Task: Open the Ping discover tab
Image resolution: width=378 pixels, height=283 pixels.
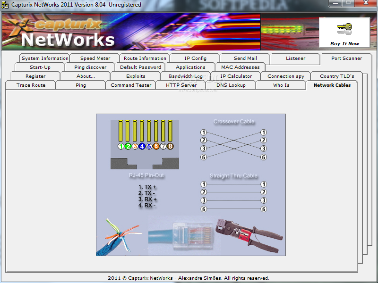Action: [90, 67]
